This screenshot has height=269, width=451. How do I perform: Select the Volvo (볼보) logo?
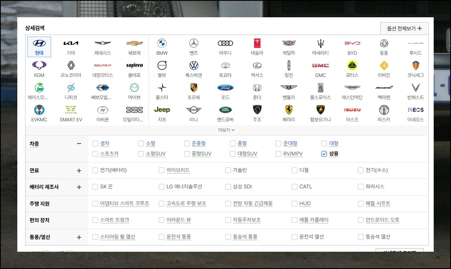click(162, 65)
